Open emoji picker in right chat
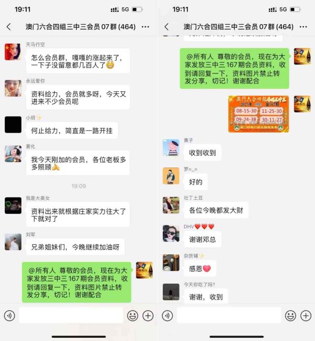 [x=290, y=316]
